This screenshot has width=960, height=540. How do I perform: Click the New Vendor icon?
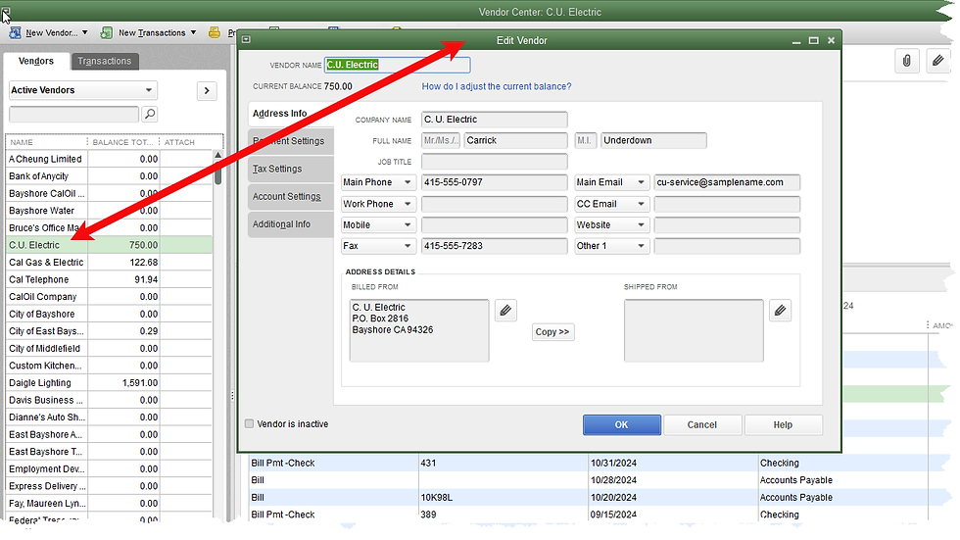pos(15,32)
